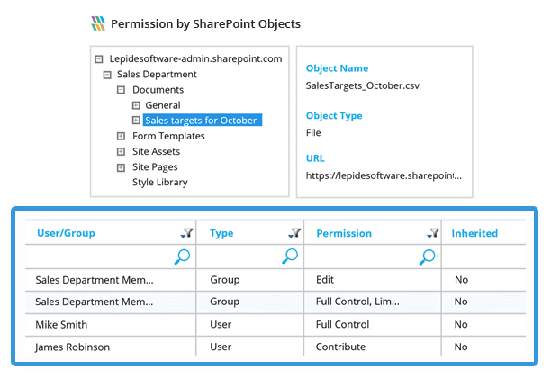Expand the Sales targets for October node

[136, 121]
